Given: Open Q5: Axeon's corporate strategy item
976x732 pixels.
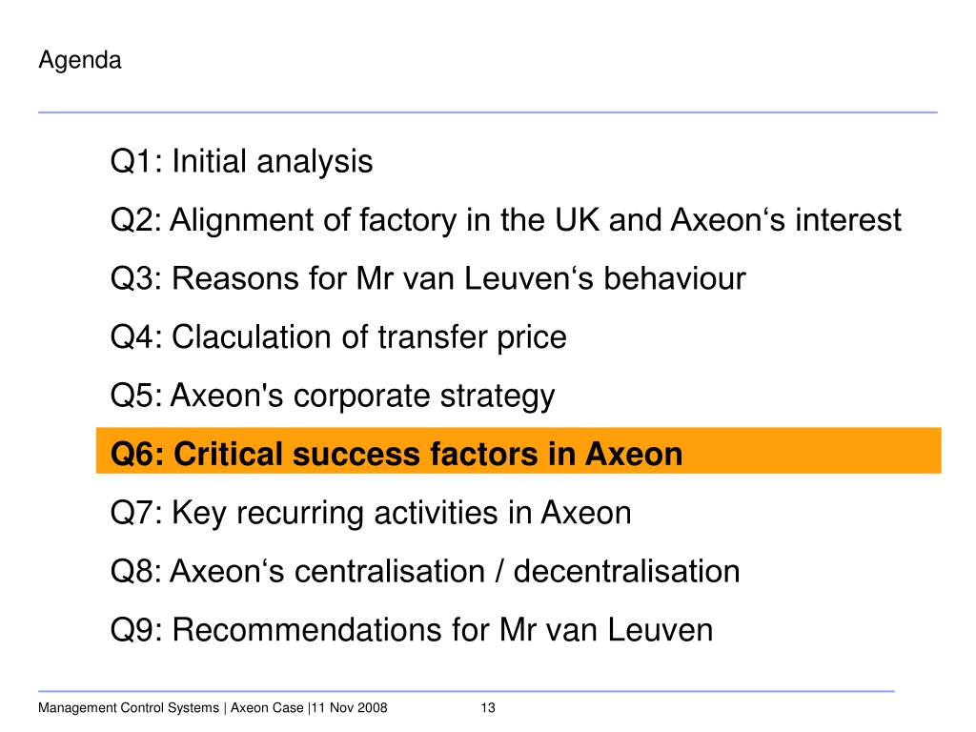Looking at the screenshot, I should (x=333, y=396).
